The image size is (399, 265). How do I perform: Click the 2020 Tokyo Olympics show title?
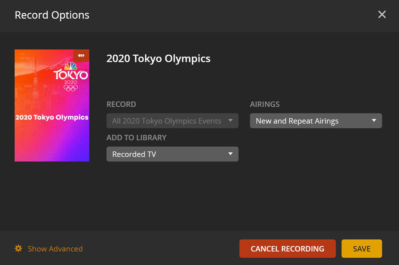pyautogui.click(x=159, y=58)
